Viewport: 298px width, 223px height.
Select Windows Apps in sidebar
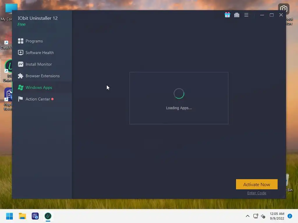coord(42,87)
